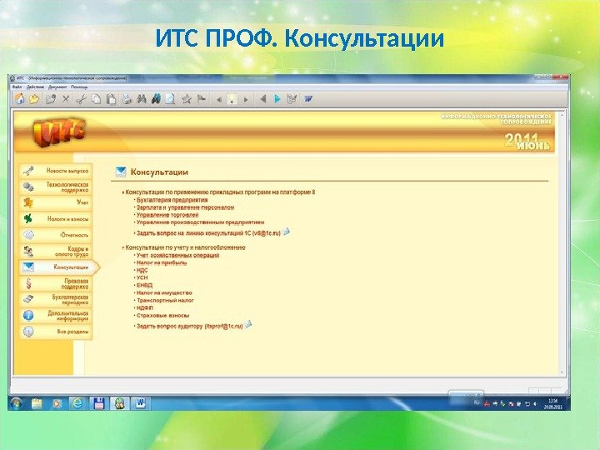Viewport: 600px width, 450px height.
Task: Click the Windows Start button
Action: click(16, 403)
